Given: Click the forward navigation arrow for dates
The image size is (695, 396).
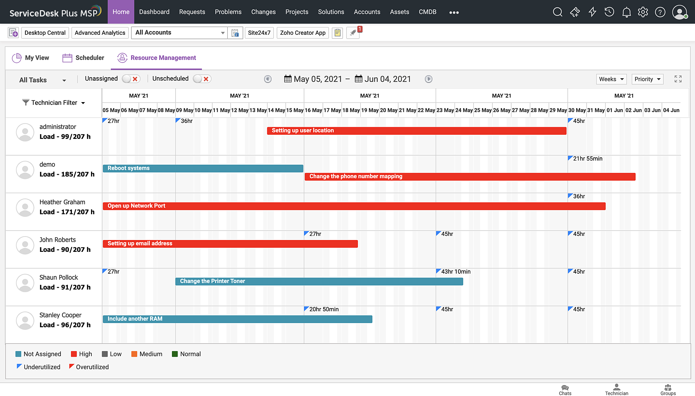Looking at the screenshot, I should 429,79.
